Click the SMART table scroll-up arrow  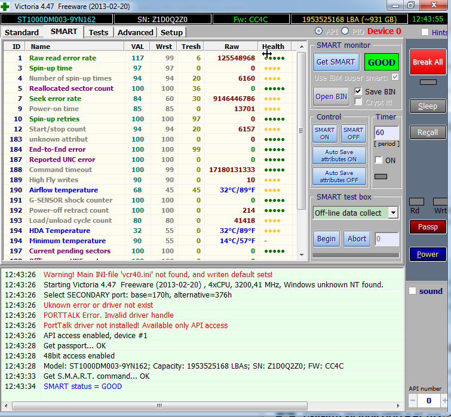click(x=302, y=47)
